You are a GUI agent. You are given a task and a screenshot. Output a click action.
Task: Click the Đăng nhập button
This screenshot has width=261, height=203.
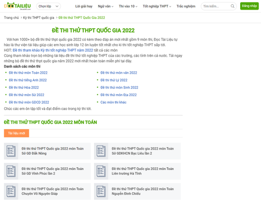coord(249,6)
